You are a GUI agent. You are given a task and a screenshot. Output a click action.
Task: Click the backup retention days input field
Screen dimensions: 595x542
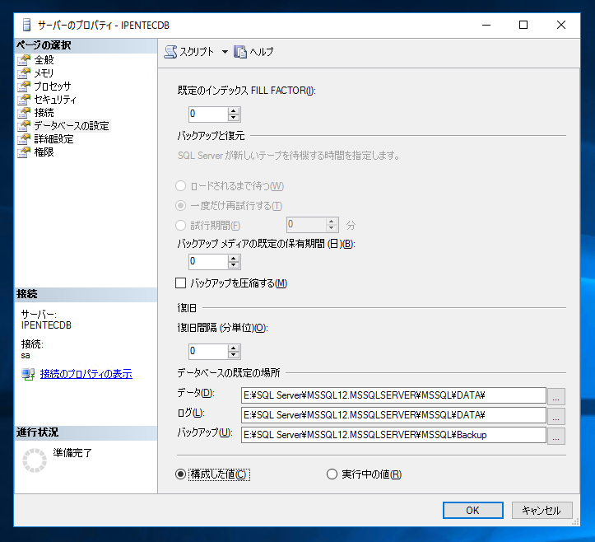[x=208, y=261]
